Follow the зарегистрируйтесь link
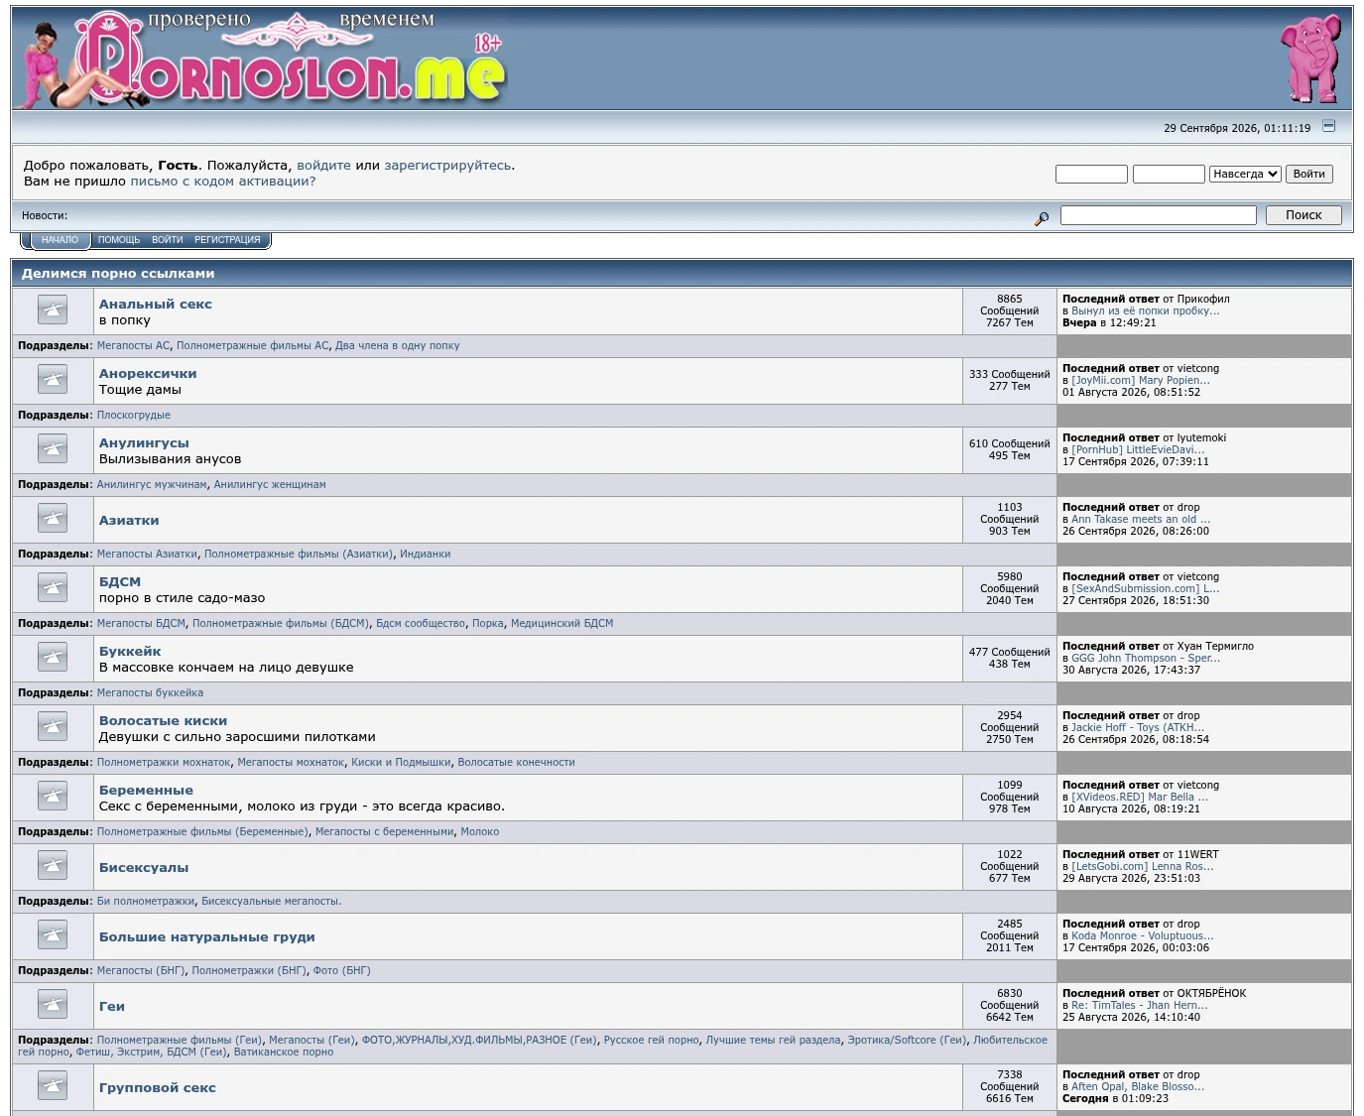 coord(447,166)
